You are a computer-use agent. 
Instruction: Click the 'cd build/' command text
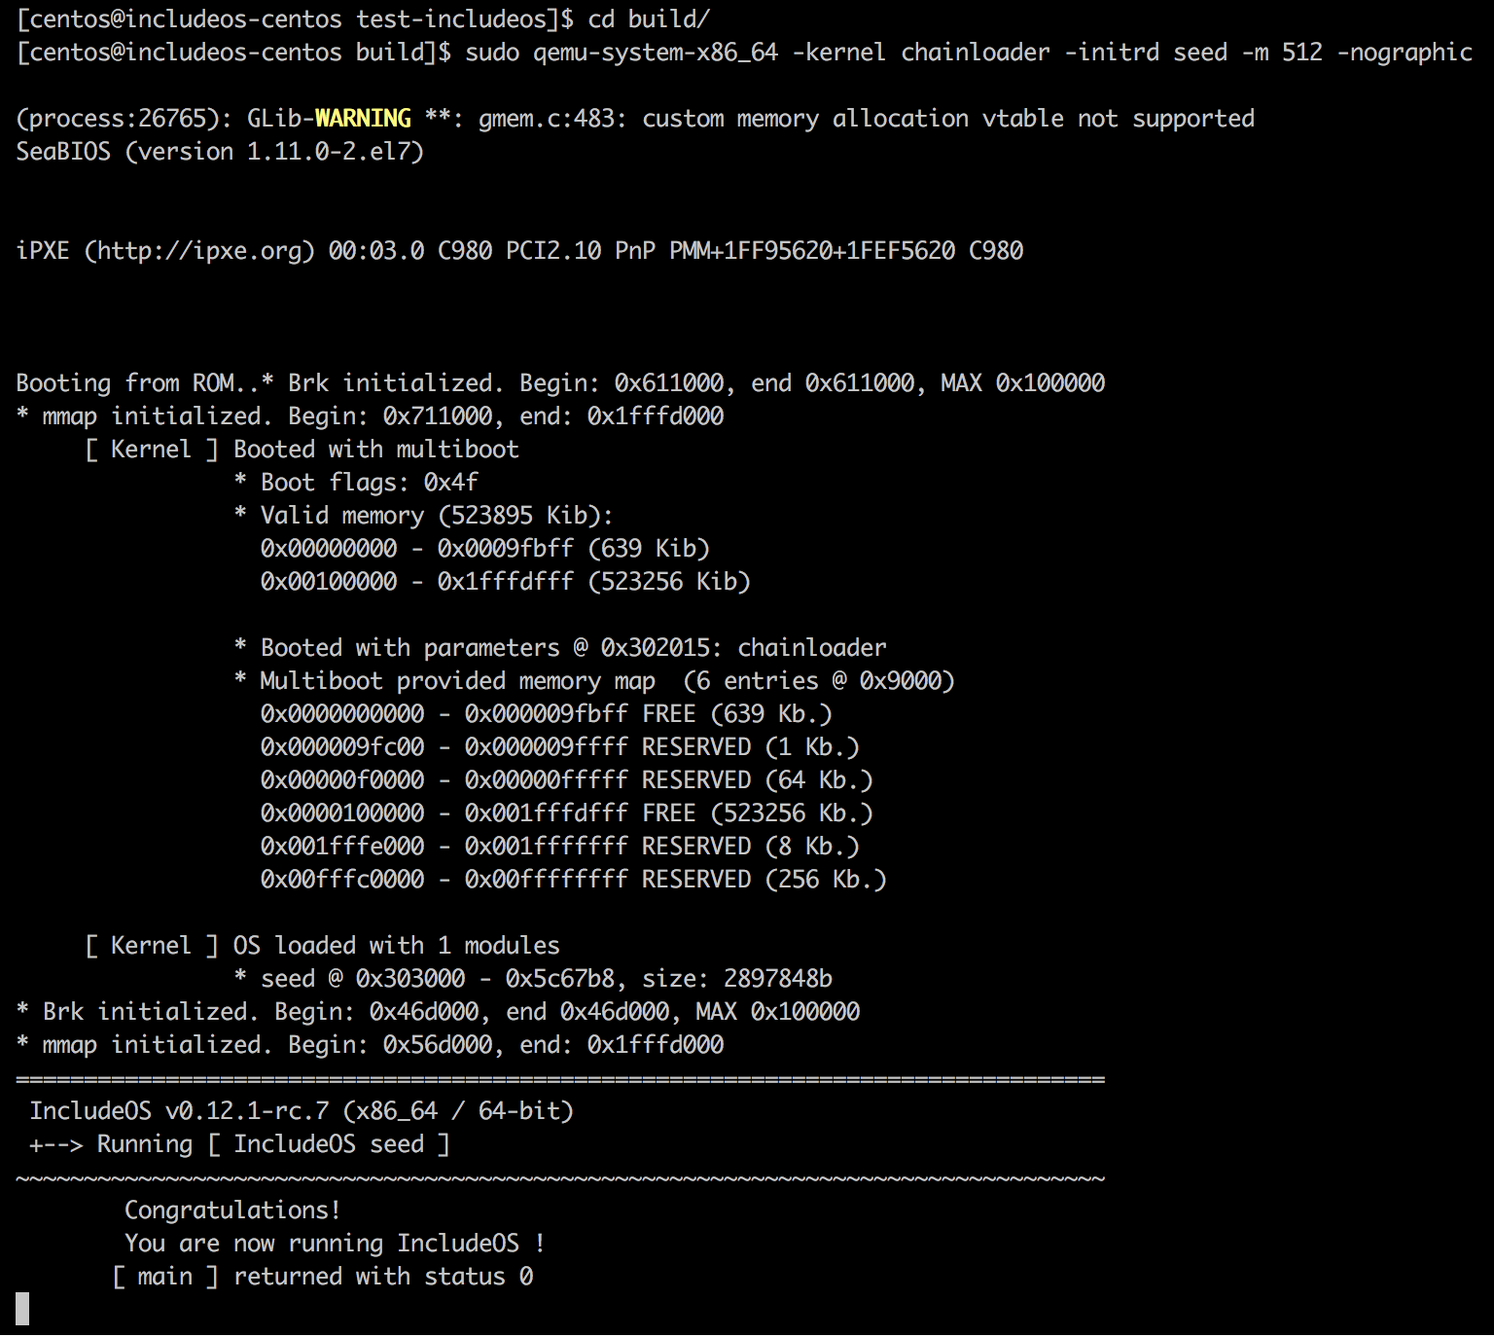649,18
